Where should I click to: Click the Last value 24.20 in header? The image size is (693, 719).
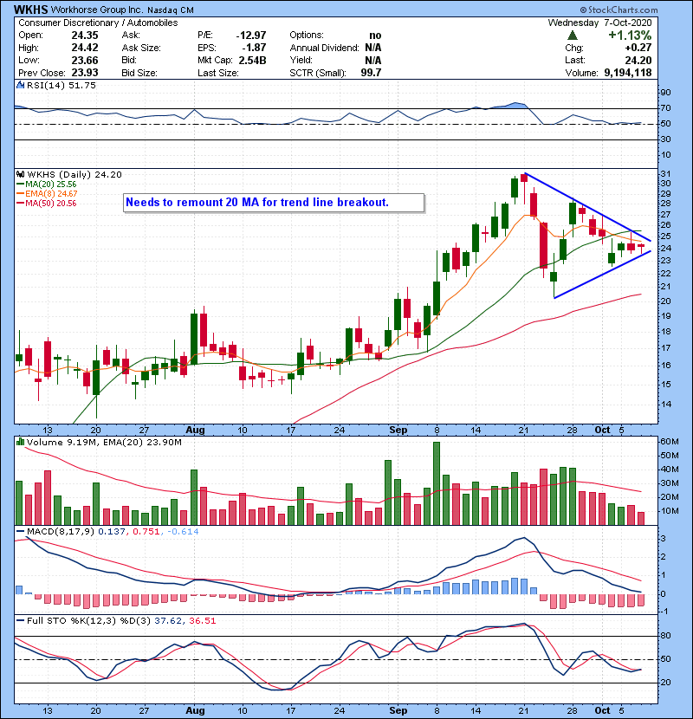click(x=638, y=60)
